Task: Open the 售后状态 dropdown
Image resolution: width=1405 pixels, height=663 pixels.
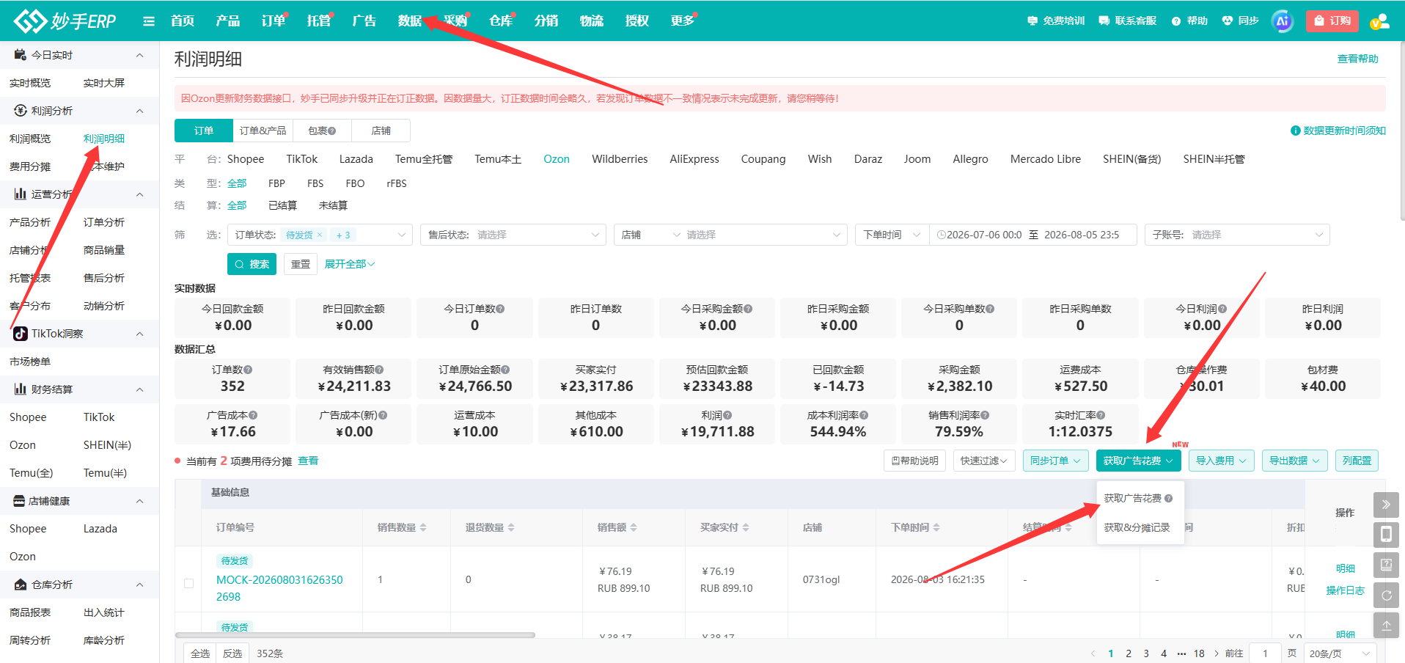Action: click(x=513, y=235)
